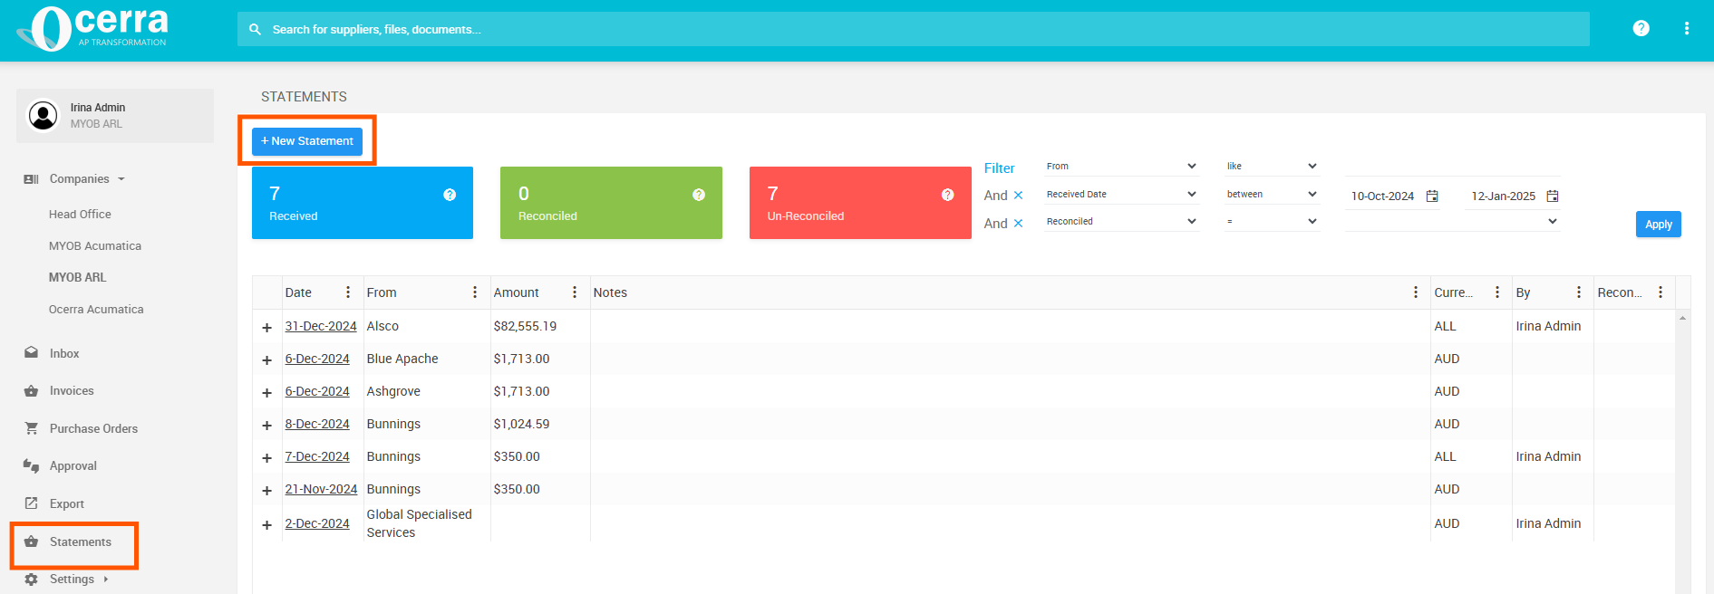Screen dimensions: 1714x594
Task: Open From column options menu
Action: click(x=475, y=292)
